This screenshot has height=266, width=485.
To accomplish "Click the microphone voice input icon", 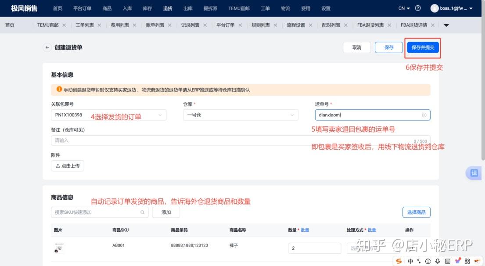I will click(437, 261).
